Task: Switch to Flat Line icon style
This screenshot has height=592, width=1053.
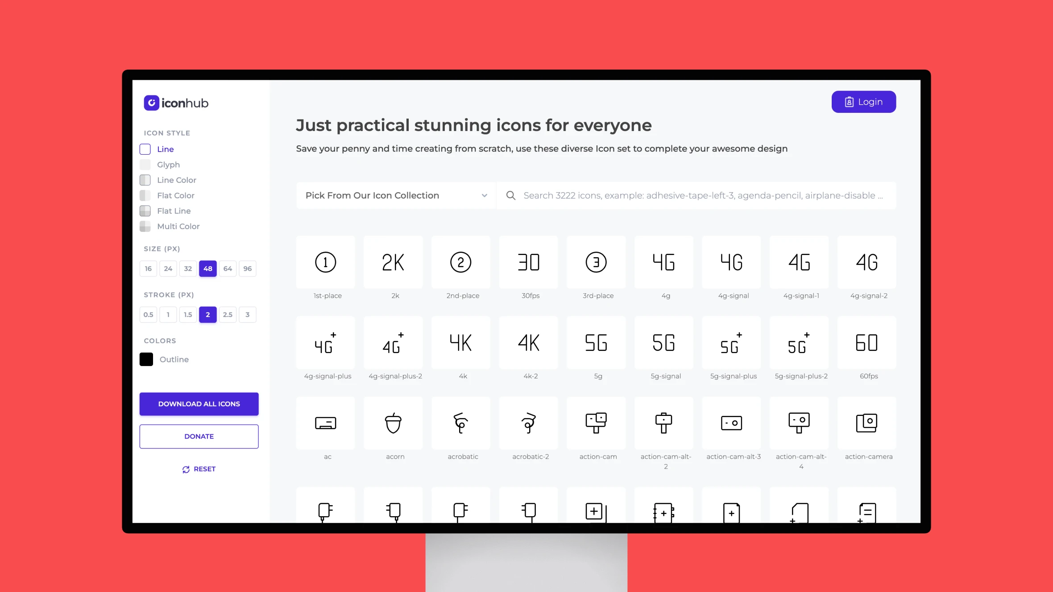Action: point(174,210)
